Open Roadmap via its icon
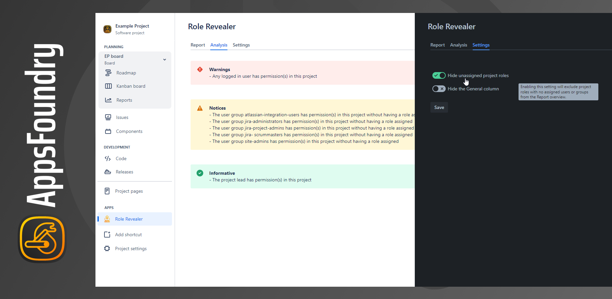This screenshot has width=612, height=299. [x=108, y=73]
